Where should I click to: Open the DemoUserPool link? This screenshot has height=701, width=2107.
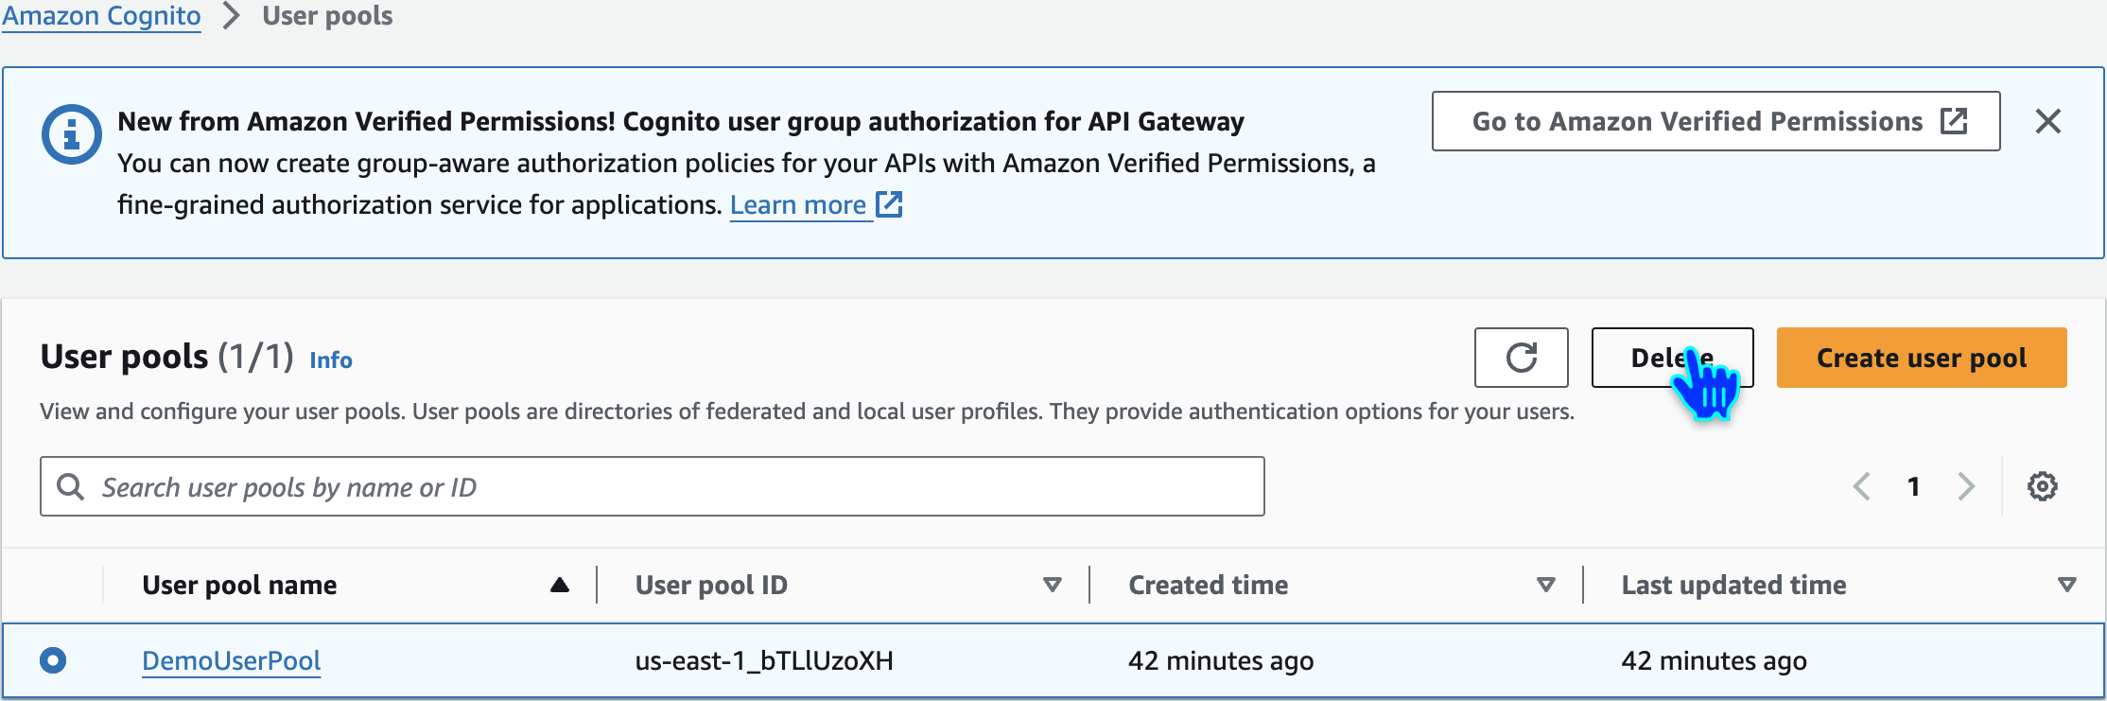coord(232,660)
